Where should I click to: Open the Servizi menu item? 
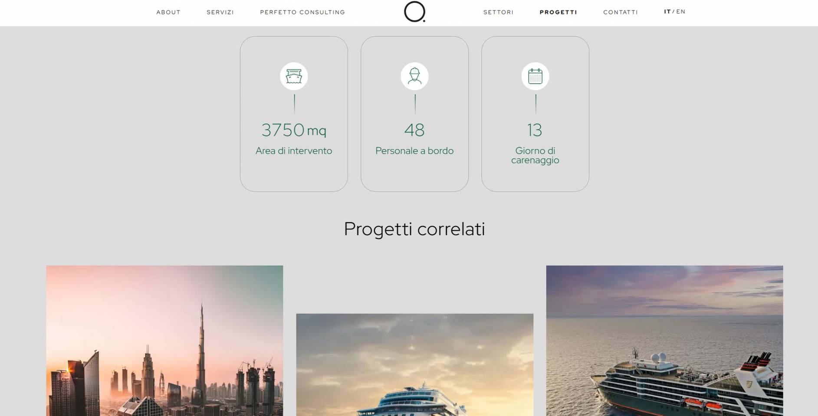[220, 12]
